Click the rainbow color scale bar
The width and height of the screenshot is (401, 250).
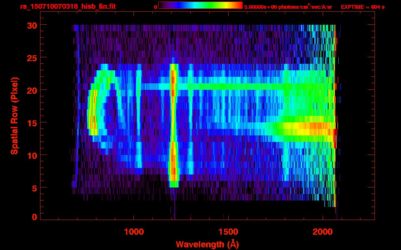coord(200,5)
